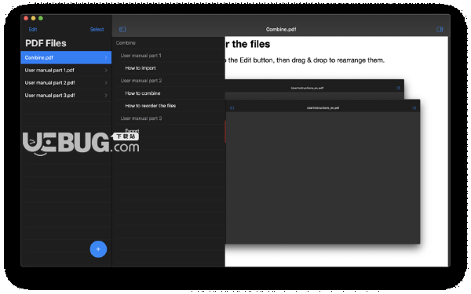Click the sidebar icon in nested window
The width and height of the screenshot is (471, 294).
click(232, 108)
